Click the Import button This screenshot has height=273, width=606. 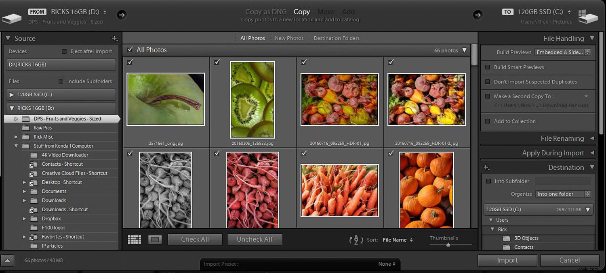(x=507, y=260)
